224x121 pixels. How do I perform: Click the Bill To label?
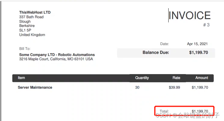tap(25, 49)
